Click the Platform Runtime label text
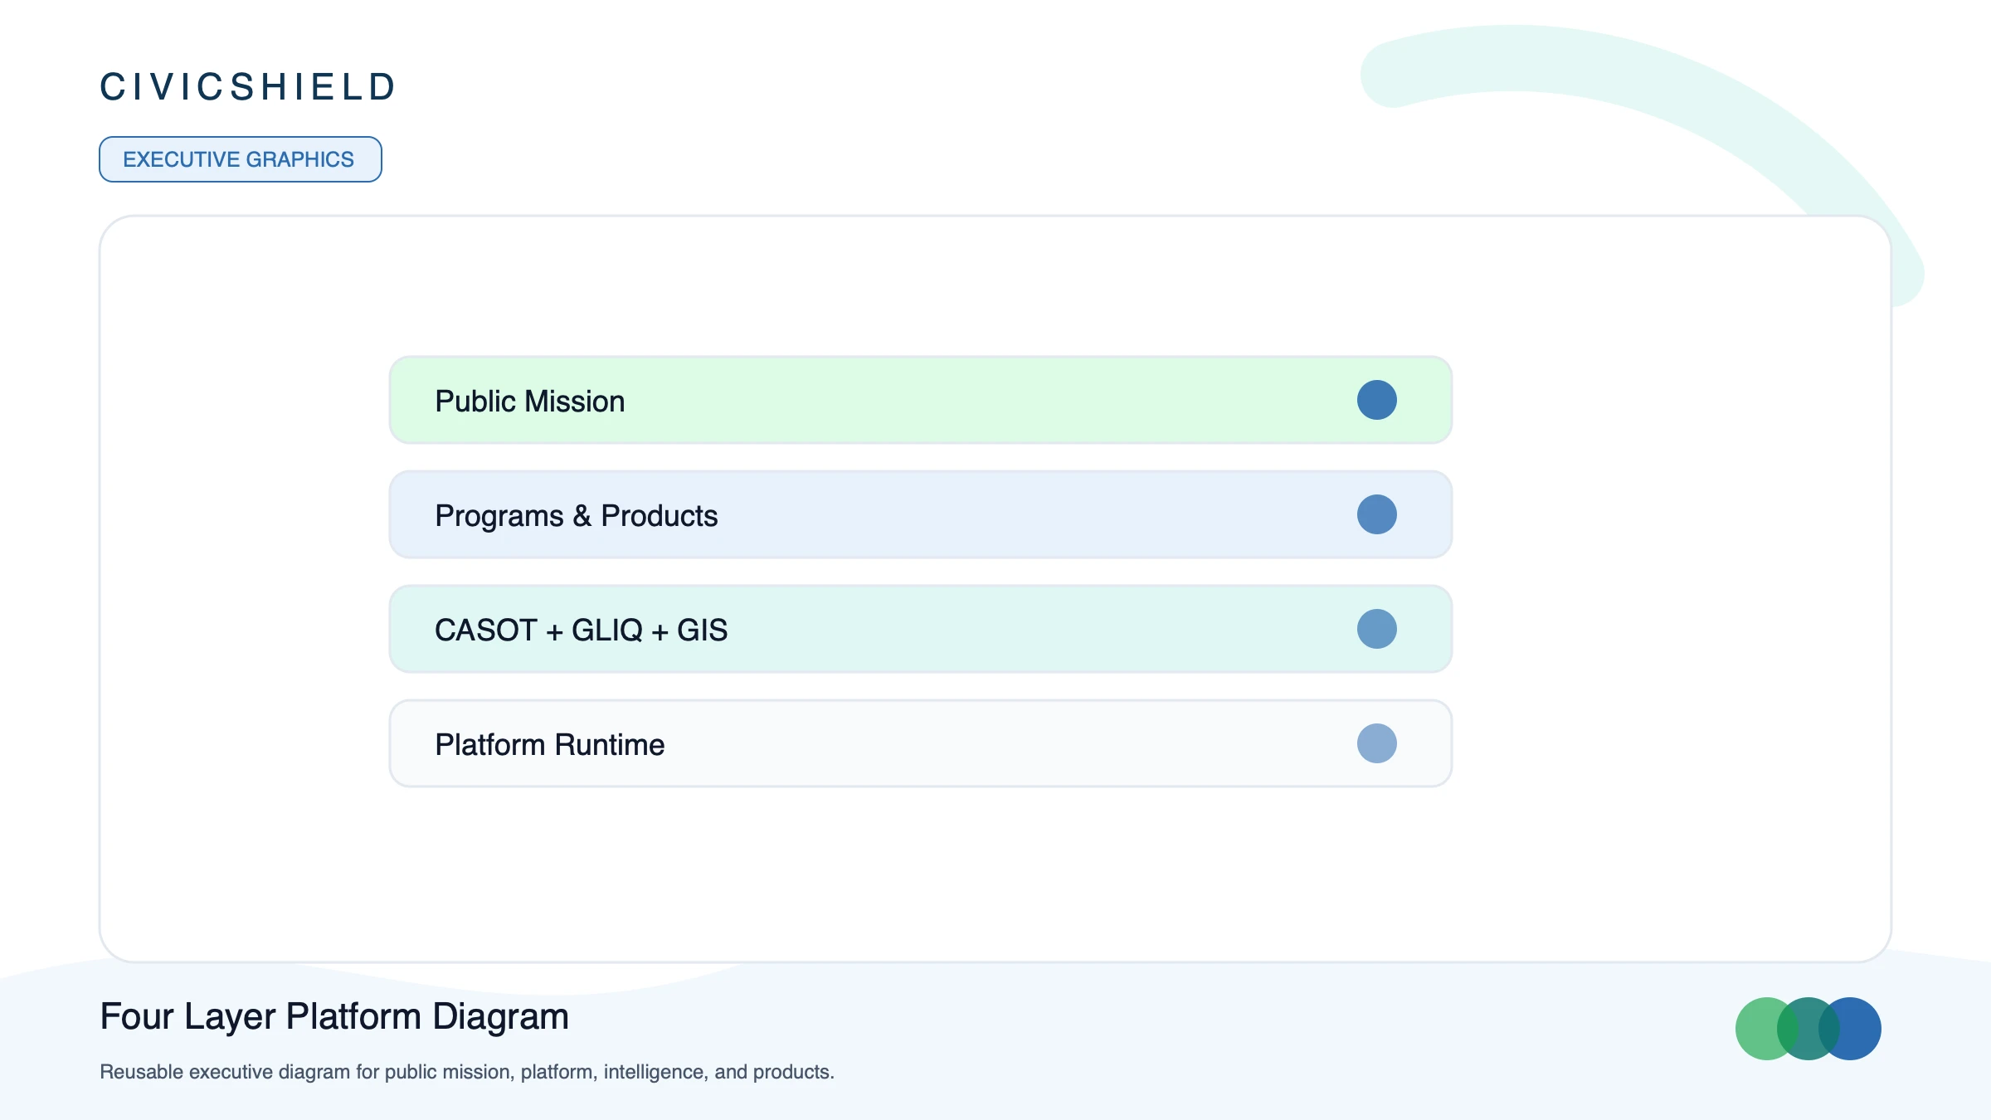Screen dimensions: 1991x1120 coord(550,745)
